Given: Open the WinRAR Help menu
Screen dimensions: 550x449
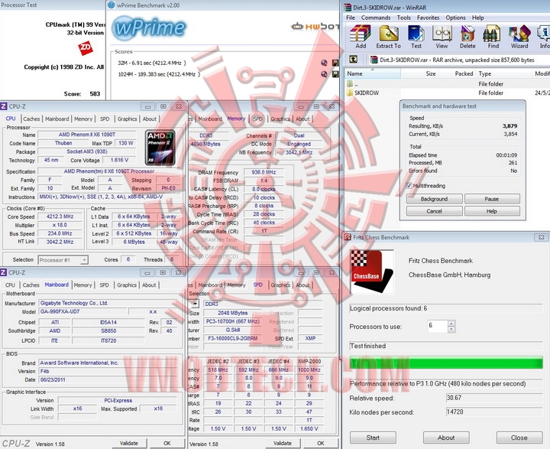Looking at the screenshot, I should [477, 18].
